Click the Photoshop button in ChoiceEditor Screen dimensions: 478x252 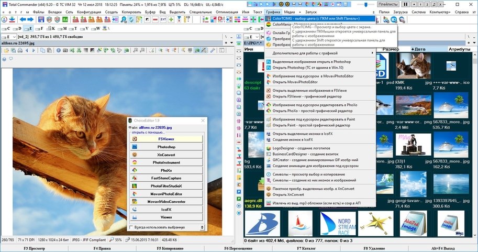(x=166, y=147)
